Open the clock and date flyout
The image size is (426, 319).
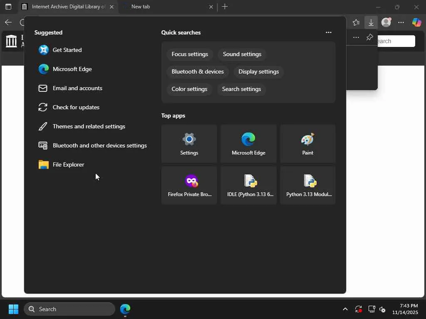pos(405,309)
